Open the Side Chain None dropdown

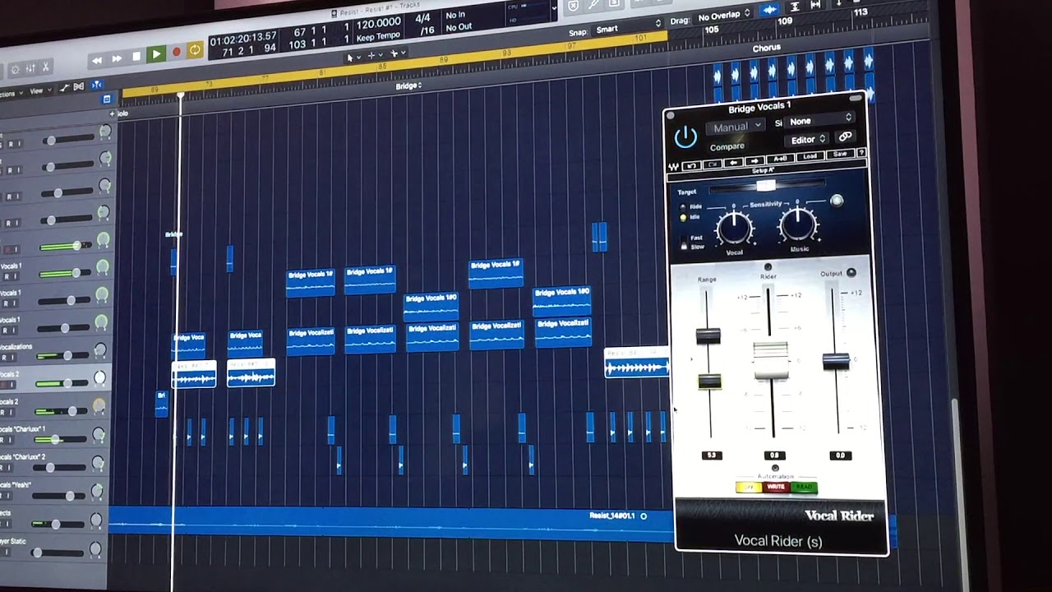[820, 121]
